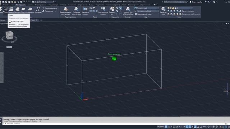Switch to the Главная ribbon tab

point(6,5)
